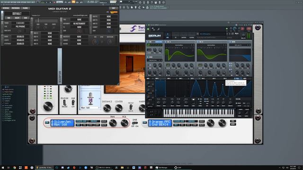Viewport: 303px width, 170px height.
Task: Turn the MIDI Guitar master gain knob
Action: point(110,42)
